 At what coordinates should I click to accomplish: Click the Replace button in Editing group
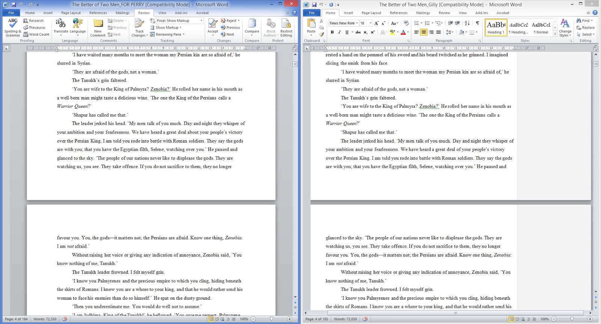pyautogui.click(x=586, y=27)
